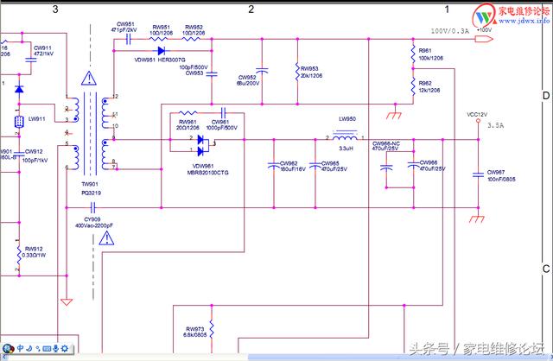Open input method settings gear
Viewport: 553px width, 361px height.
65,349
